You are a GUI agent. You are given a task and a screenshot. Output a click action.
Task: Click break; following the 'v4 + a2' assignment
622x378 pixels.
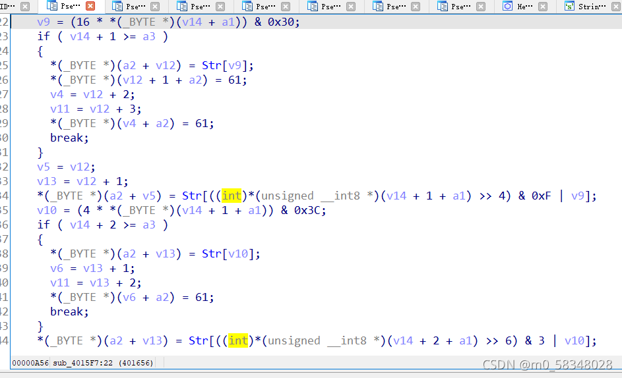(x=69, y=138)
